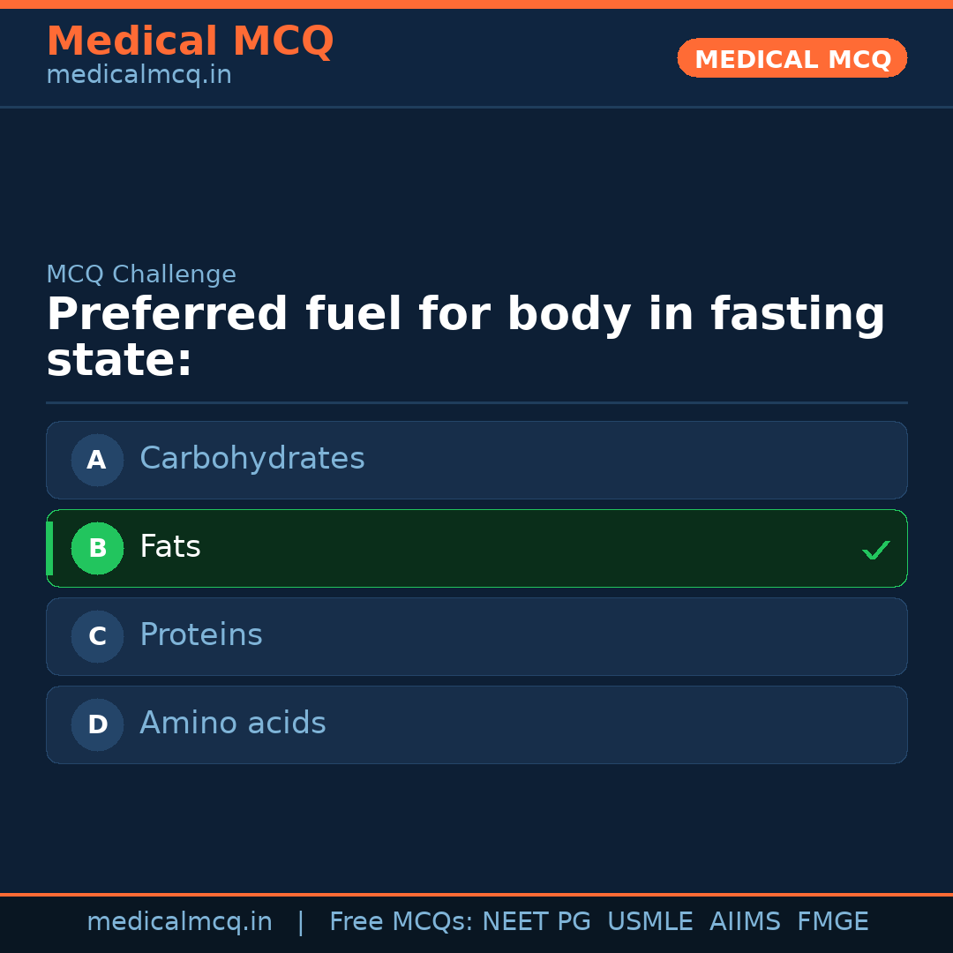953x953 pixels.
Task: Click the letter C circle badge
Action: click(x=97, y=636)
